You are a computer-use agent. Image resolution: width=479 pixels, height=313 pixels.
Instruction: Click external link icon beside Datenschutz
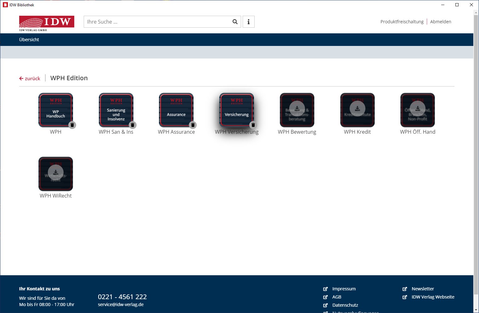325,305
